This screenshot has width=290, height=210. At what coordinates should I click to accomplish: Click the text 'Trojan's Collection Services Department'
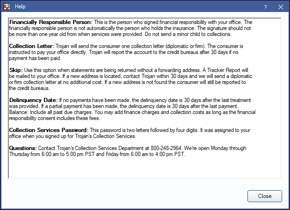pyautogui.click(x=104, y=148)
